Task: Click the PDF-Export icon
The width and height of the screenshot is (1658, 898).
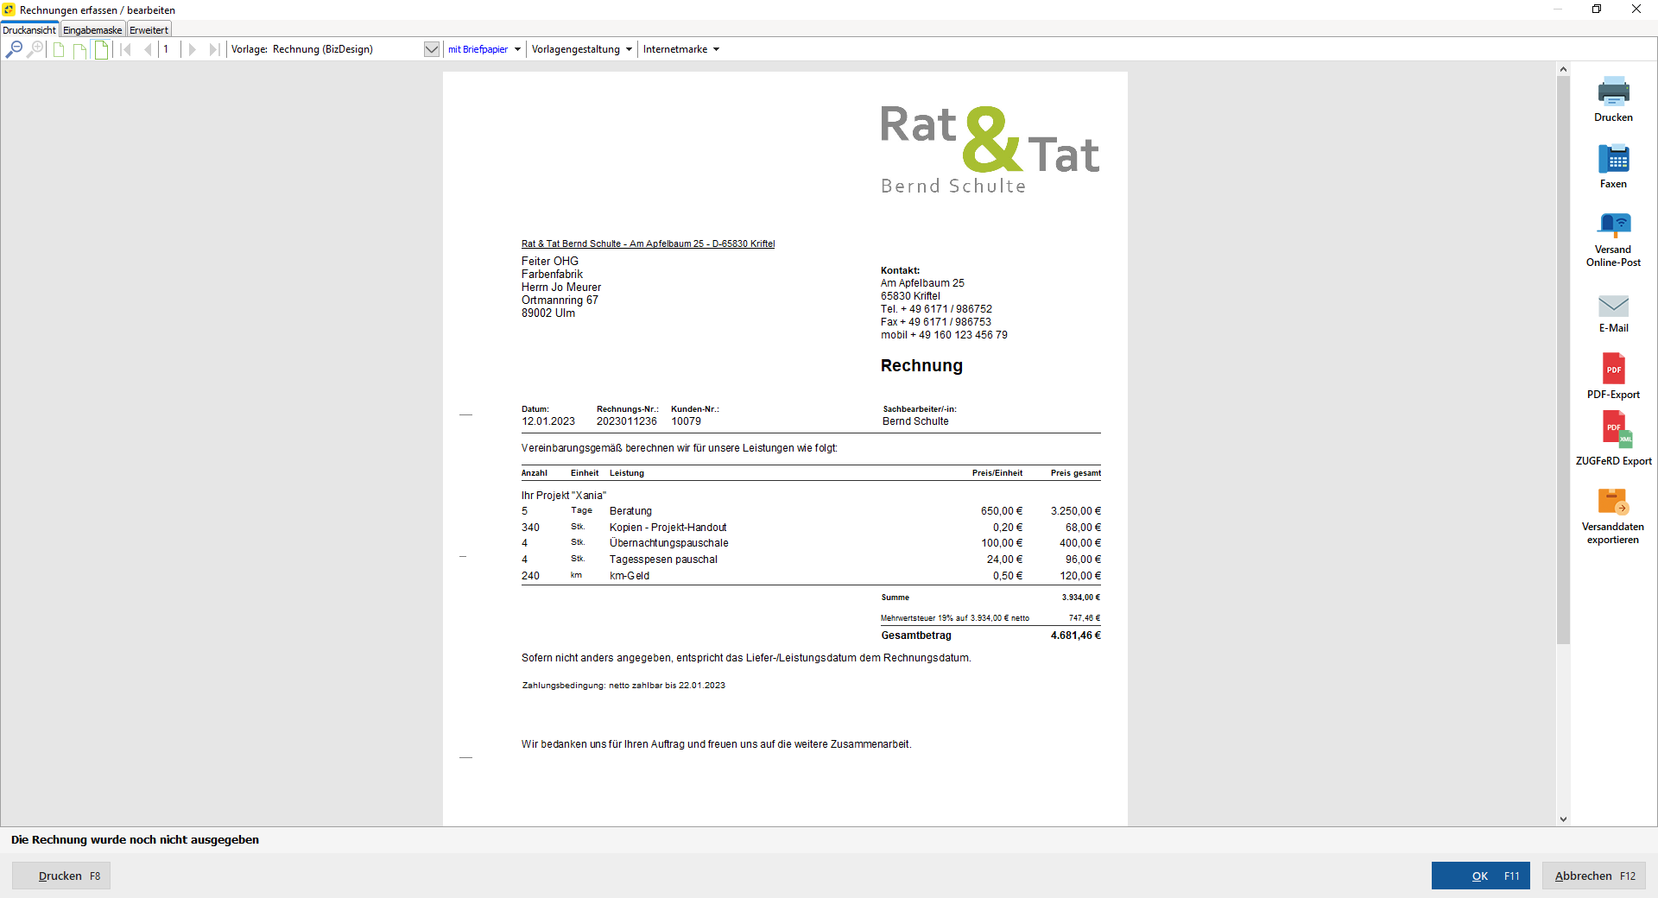Action: pyautogui.click(x=1613, y=376)
